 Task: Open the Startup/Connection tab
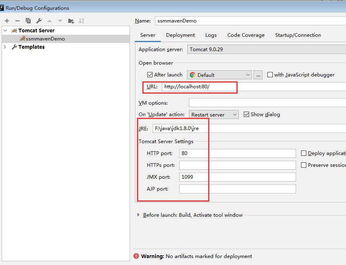[298, 35]
